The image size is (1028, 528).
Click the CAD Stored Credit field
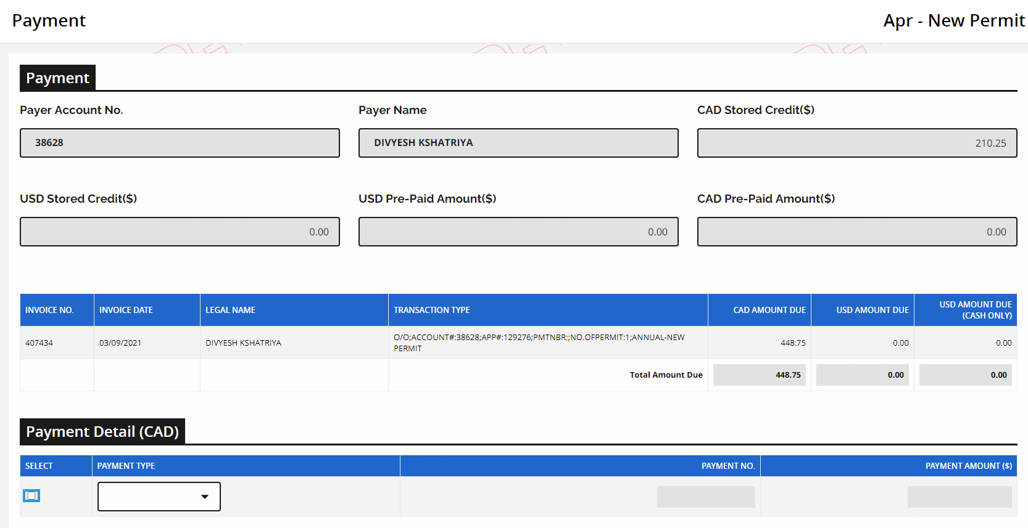coord(857,143)
